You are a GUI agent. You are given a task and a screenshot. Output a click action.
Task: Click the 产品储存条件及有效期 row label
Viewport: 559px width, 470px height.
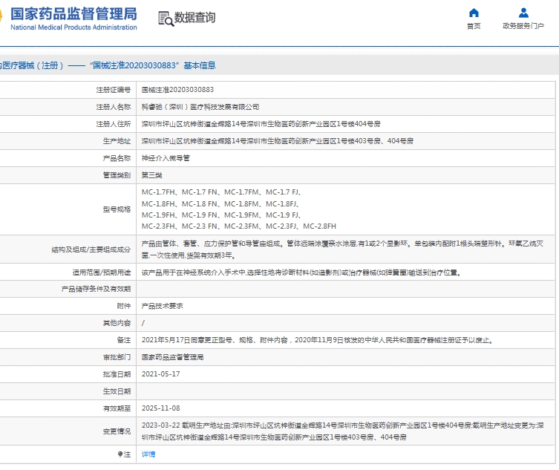(96, 289)
